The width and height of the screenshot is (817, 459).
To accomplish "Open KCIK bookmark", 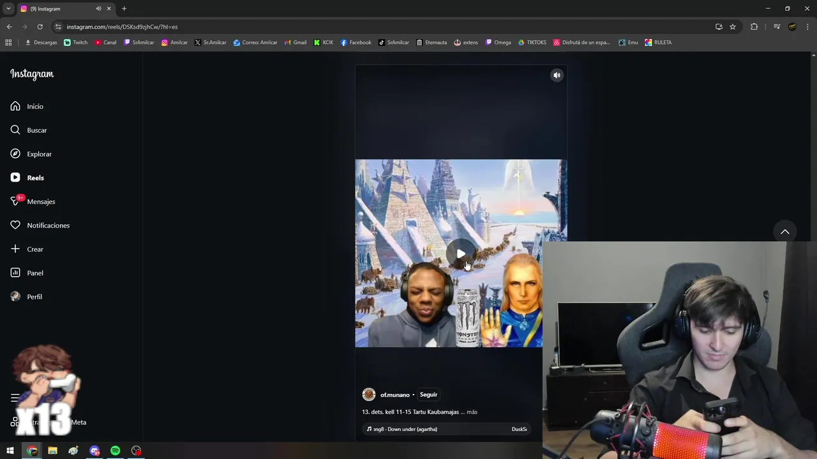I will pos(324,43).
